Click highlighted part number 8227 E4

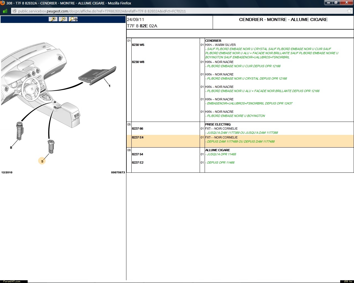coord(137,137)
